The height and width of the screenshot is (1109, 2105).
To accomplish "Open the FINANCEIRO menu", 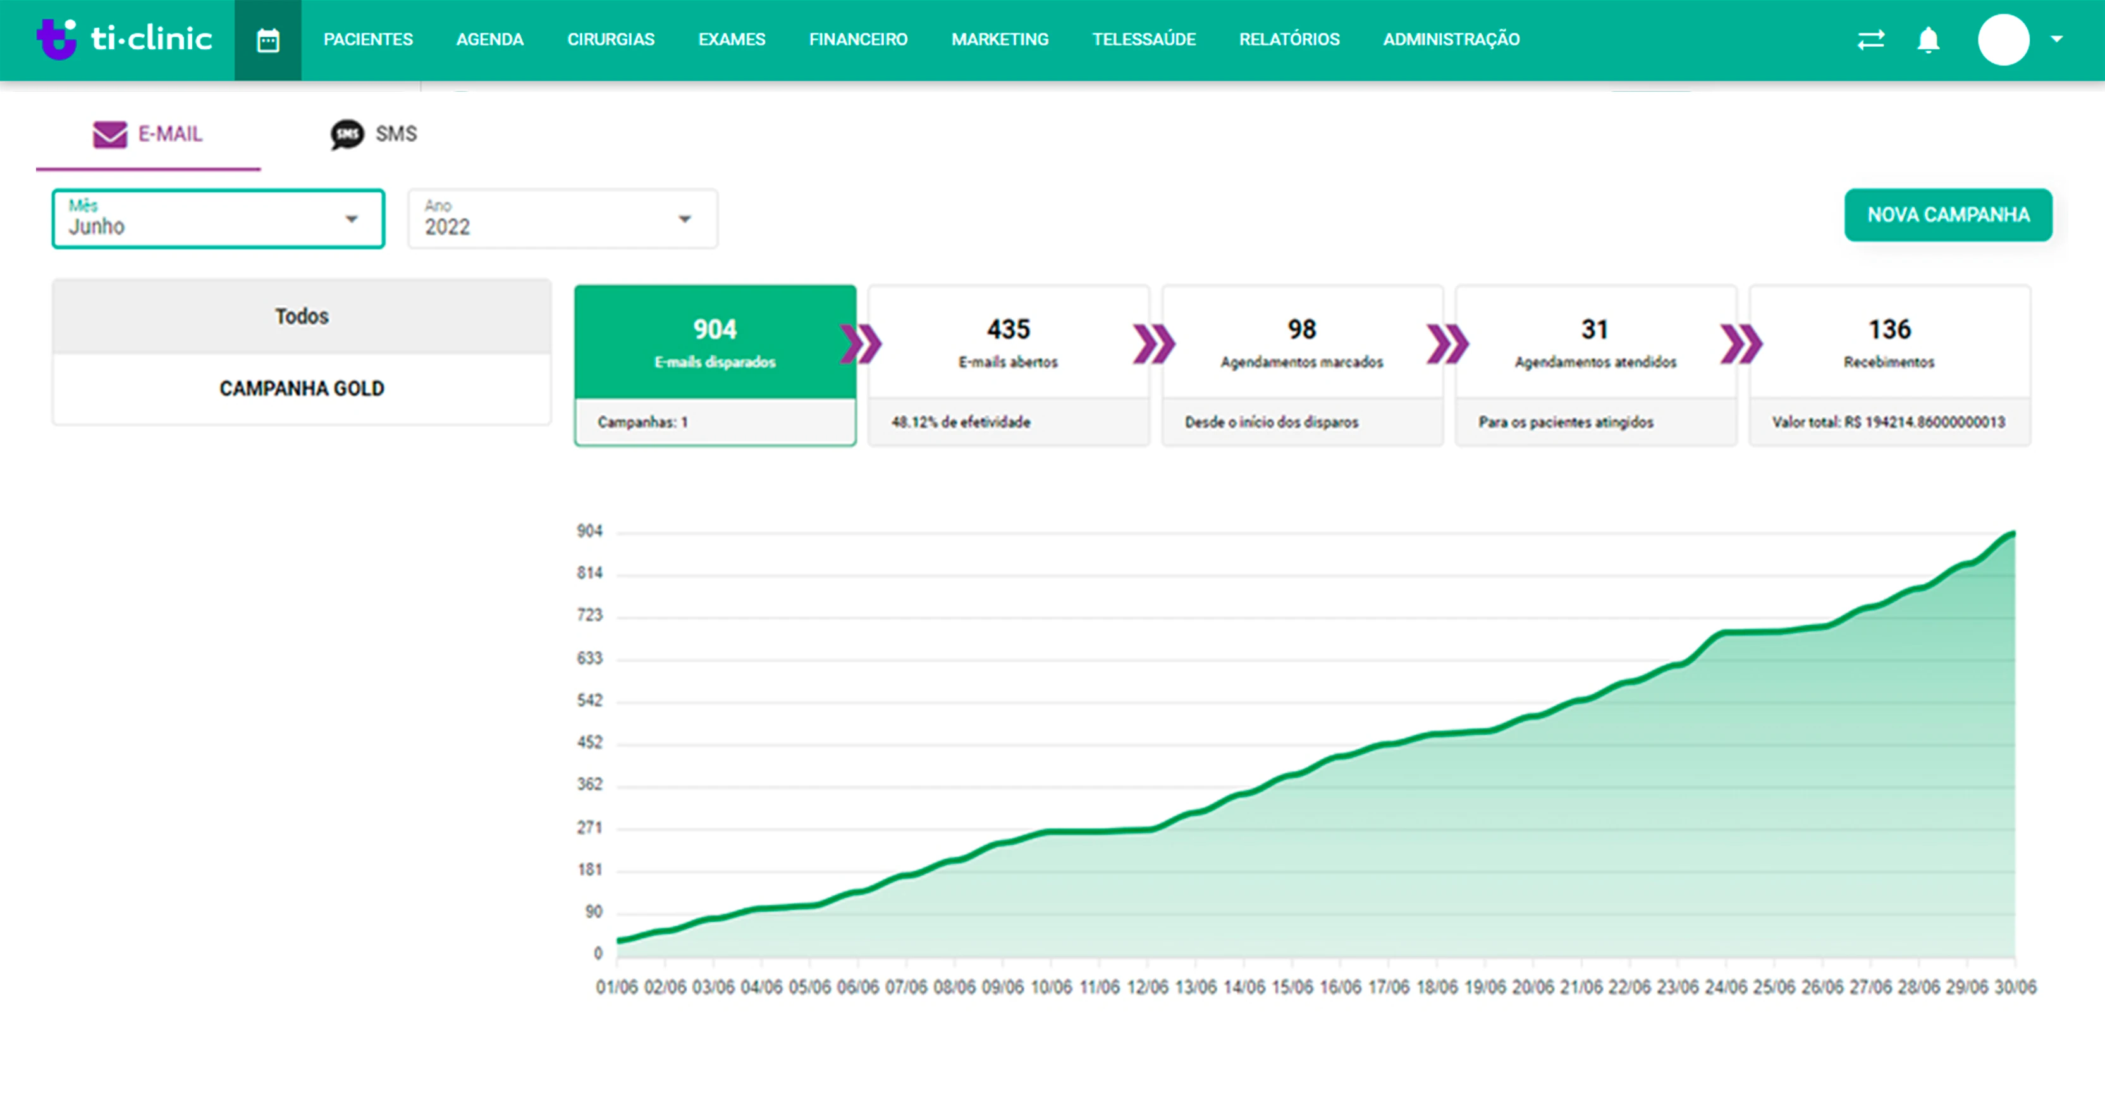I will (858, 39).
